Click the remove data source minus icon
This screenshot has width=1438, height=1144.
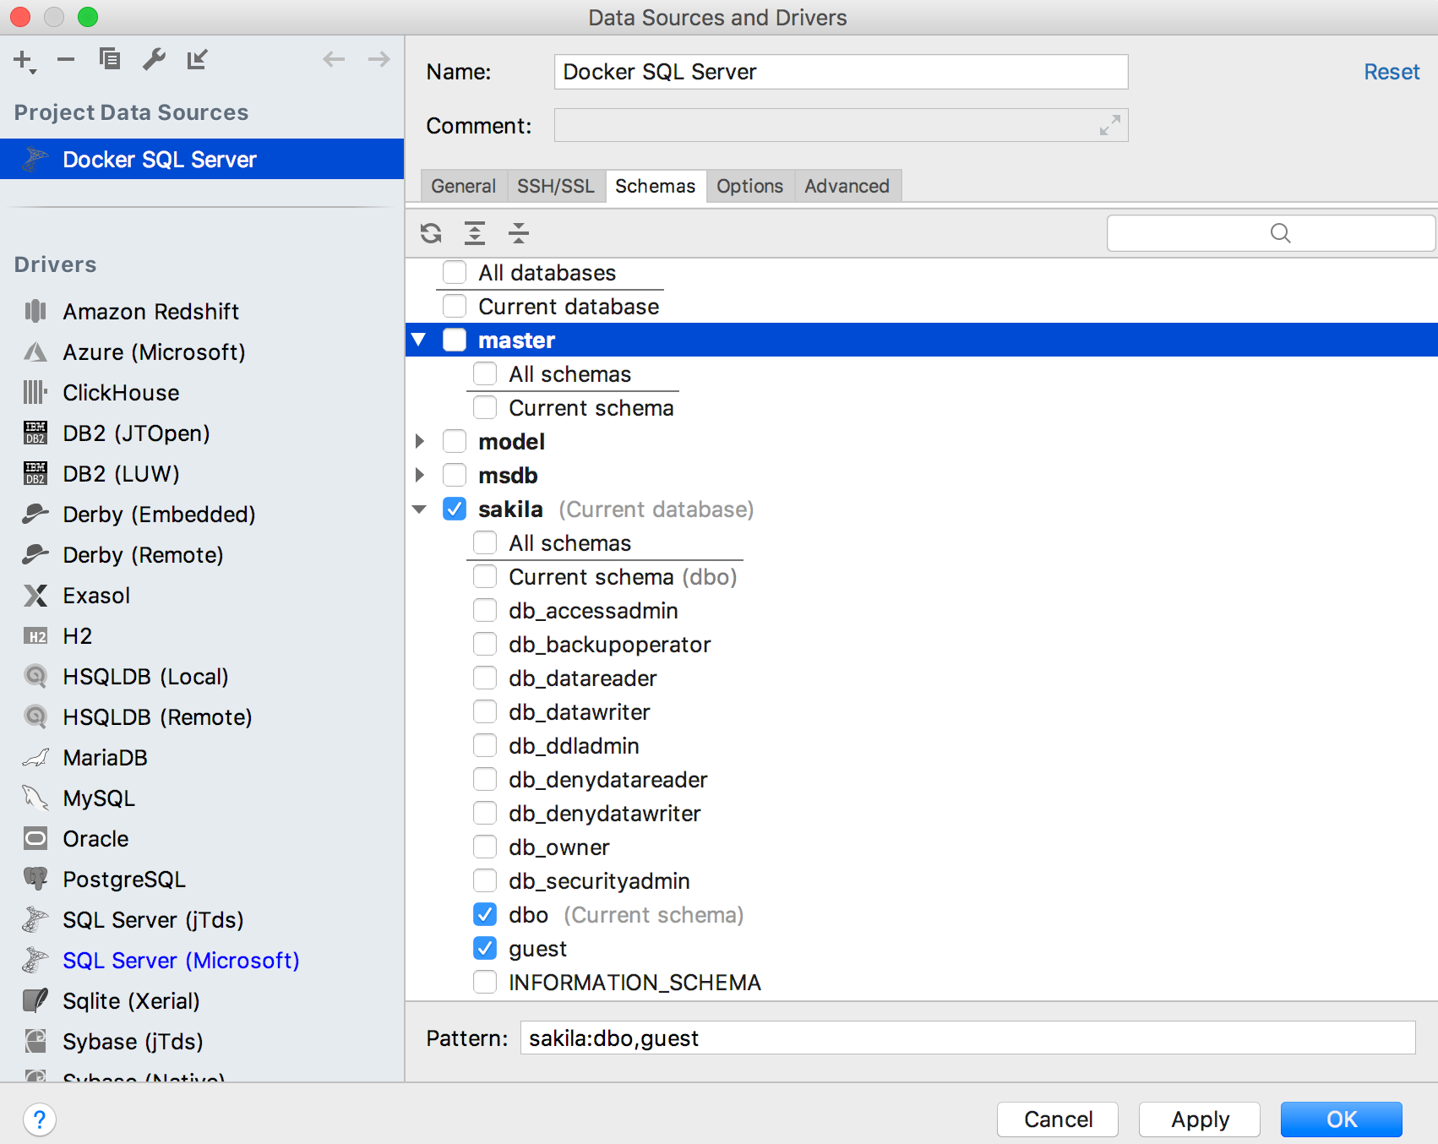point(66,60)
